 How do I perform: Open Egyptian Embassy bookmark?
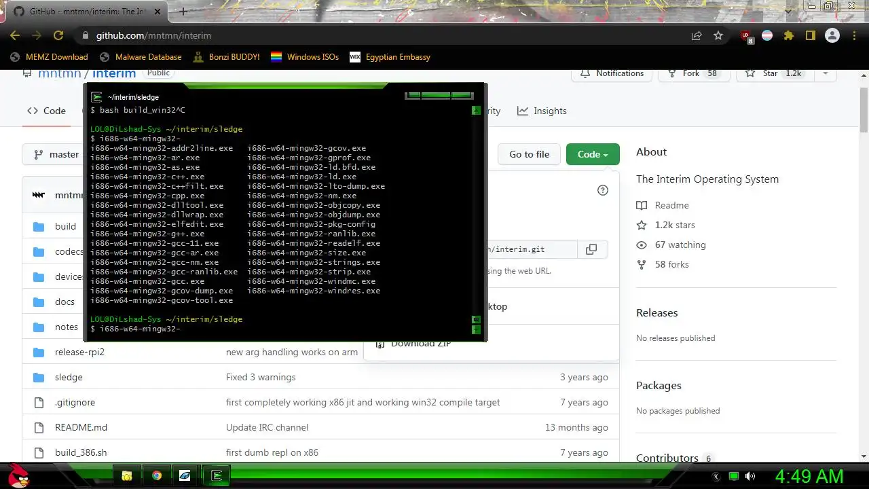pos(390,57)
